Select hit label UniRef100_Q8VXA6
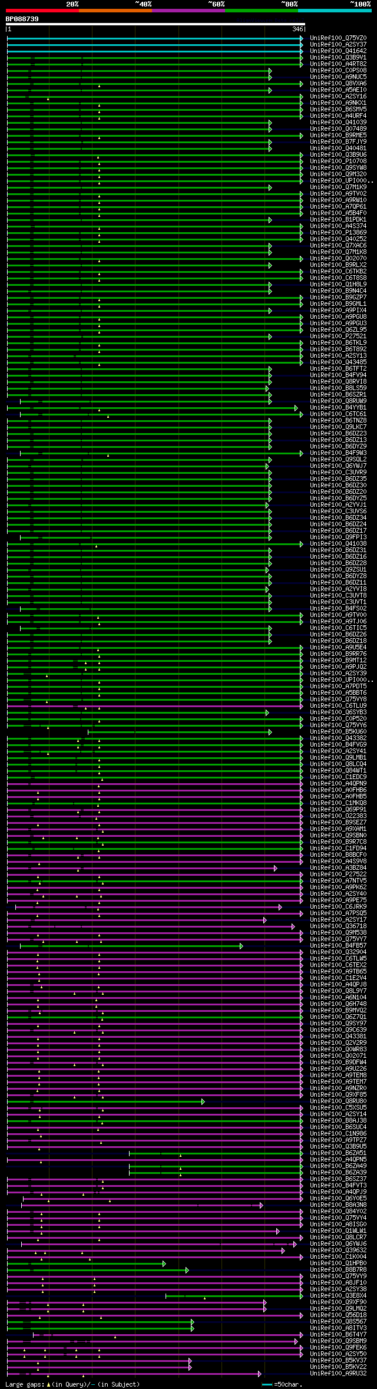 pyautogui.click(x=338, y=84)
